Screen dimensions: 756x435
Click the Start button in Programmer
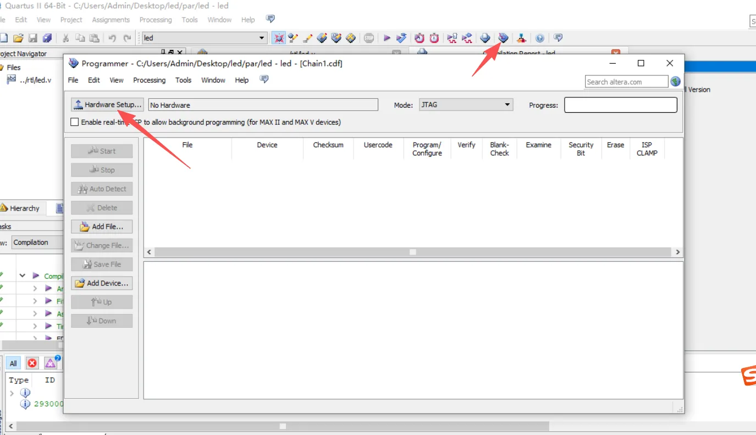[102, 151]
